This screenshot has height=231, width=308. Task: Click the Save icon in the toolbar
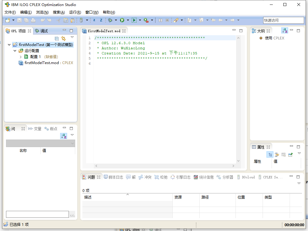coord(19,20)
